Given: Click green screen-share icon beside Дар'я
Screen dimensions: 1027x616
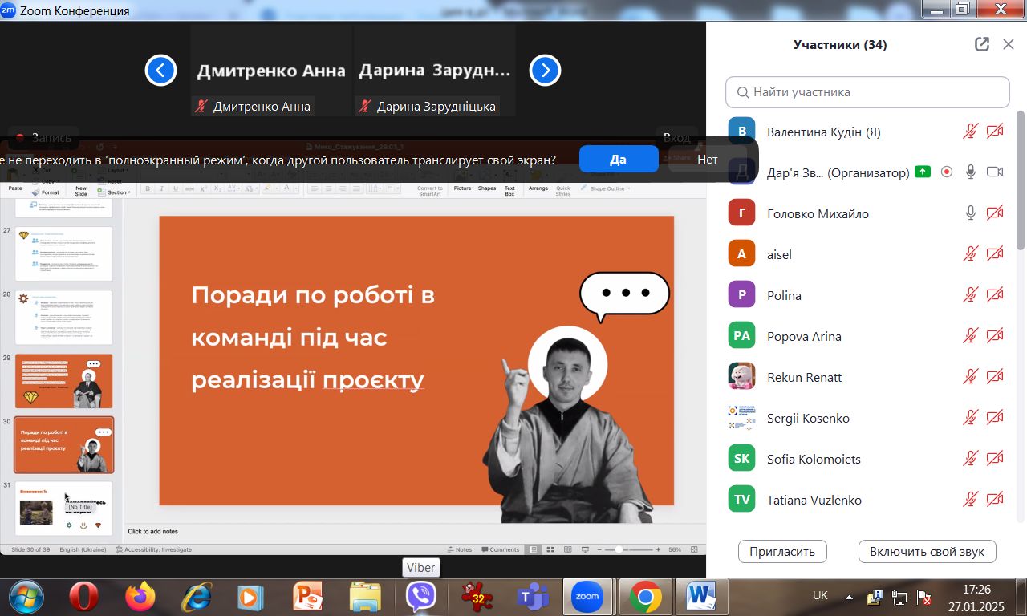Looking at the screenshot, I should [923, 172].
